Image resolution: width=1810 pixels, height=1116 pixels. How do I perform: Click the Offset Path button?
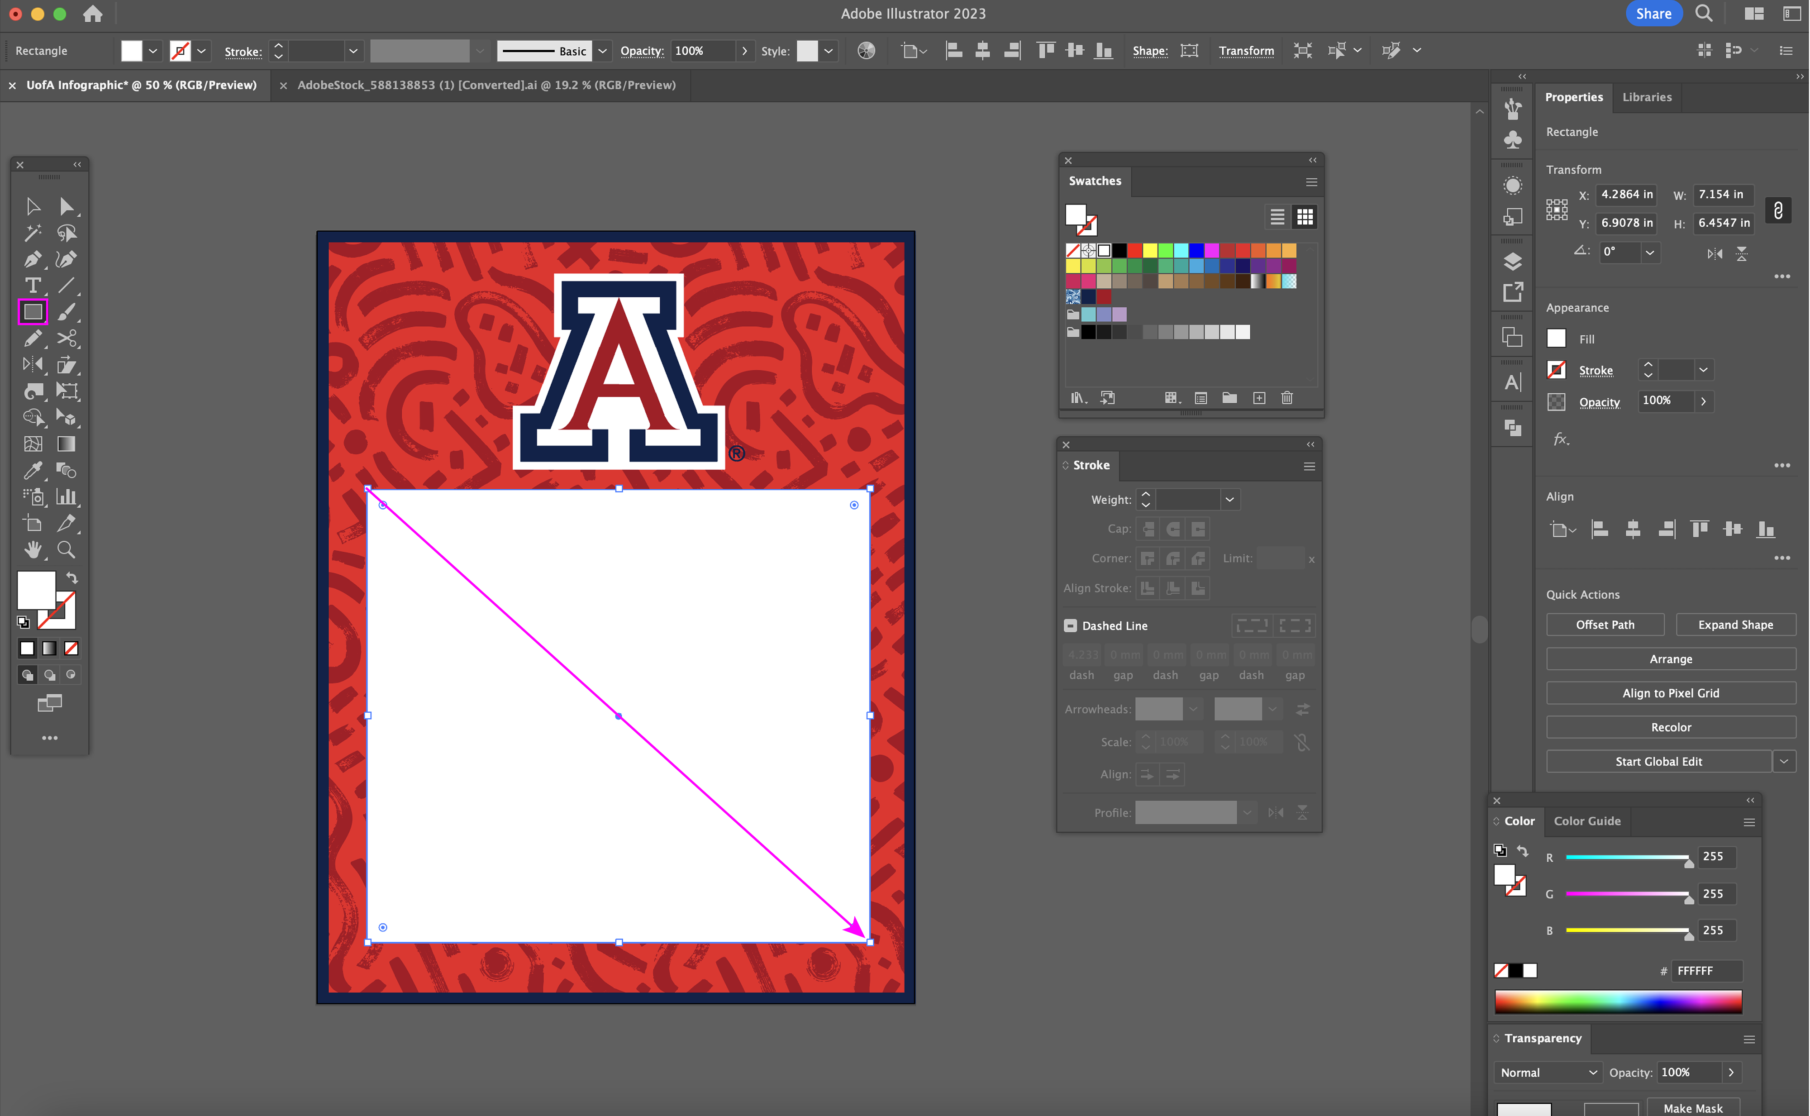tap(1605, 625)
